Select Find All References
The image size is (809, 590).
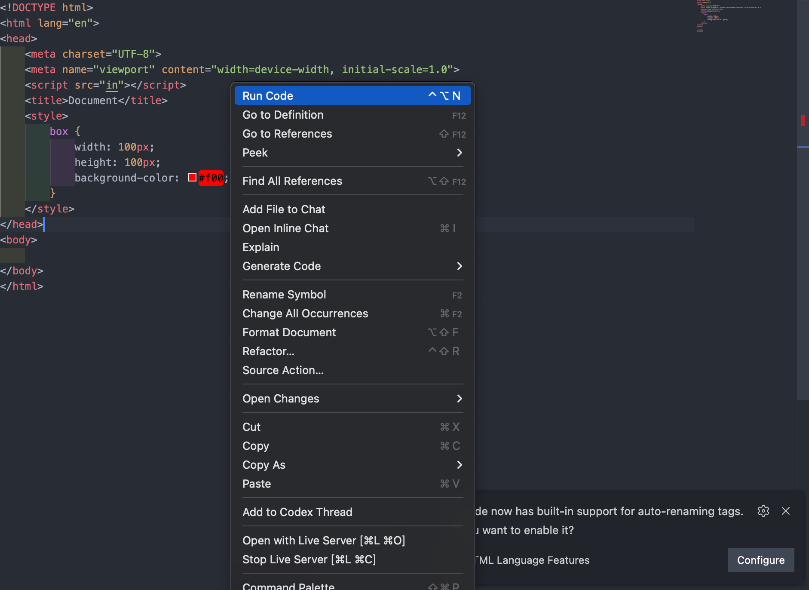(352, 181)
